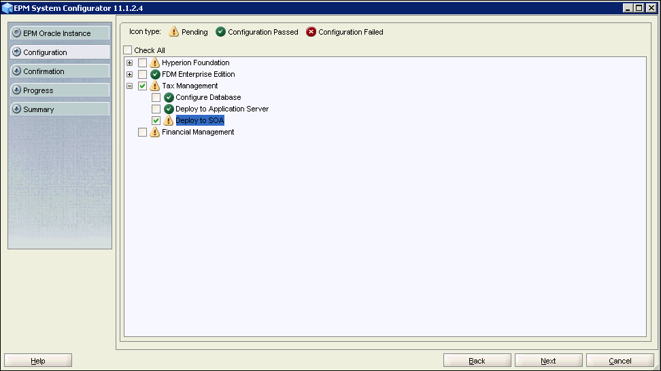661x371 pixels.
Task: Open the Progress step in sidebar
Action: (60, 90)
